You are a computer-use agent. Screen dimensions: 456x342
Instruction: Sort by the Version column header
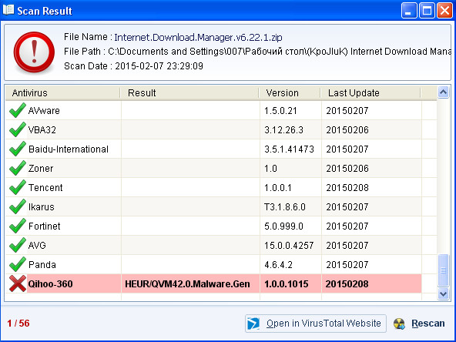(290, 93)
